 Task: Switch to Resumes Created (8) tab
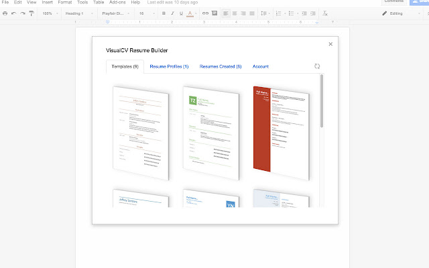(x=221, y=66)
